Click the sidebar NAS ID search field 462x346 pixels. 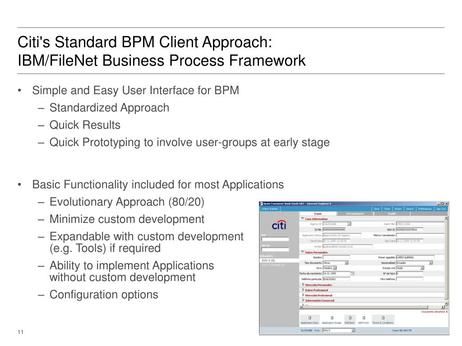pyautogui.click(x=275, y=250)
